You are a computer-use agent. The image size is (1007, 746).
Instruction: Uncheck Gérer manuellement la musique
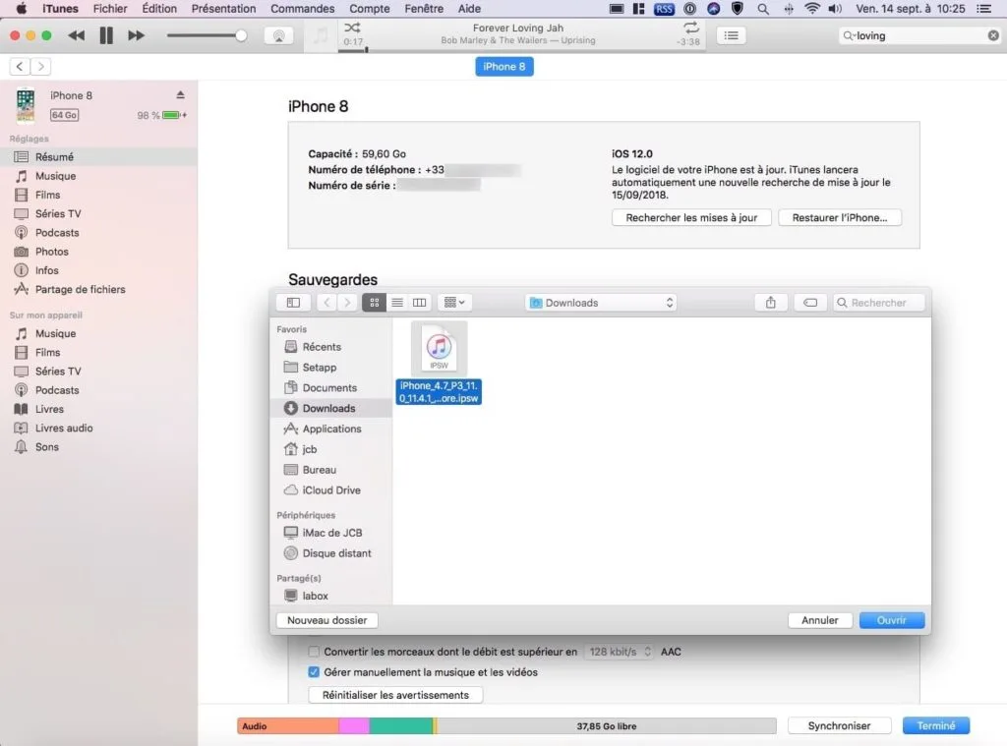(x=314, y=672)
